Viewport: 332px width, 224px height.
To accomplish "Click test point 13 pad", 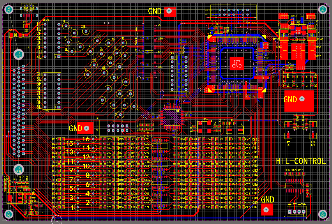I will [x=78, y=153].
